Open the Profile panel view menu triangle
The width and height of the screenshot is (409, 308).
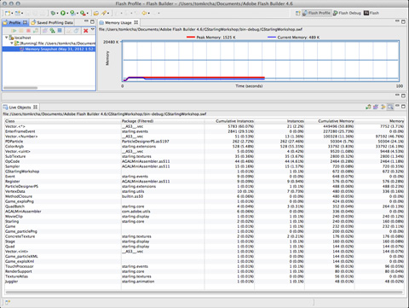[x=93, y=29]
